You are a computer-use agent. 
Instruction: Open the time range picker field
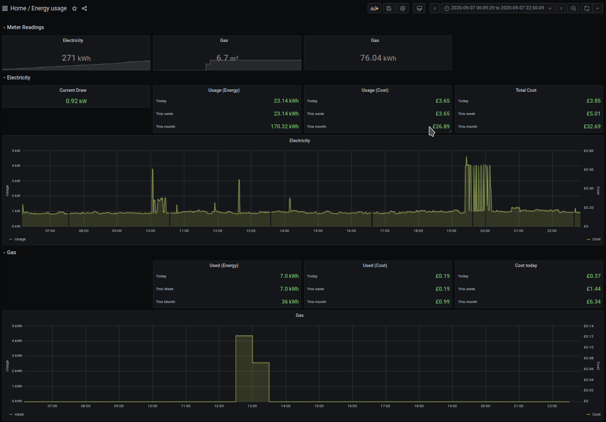[x=498, y=8]
